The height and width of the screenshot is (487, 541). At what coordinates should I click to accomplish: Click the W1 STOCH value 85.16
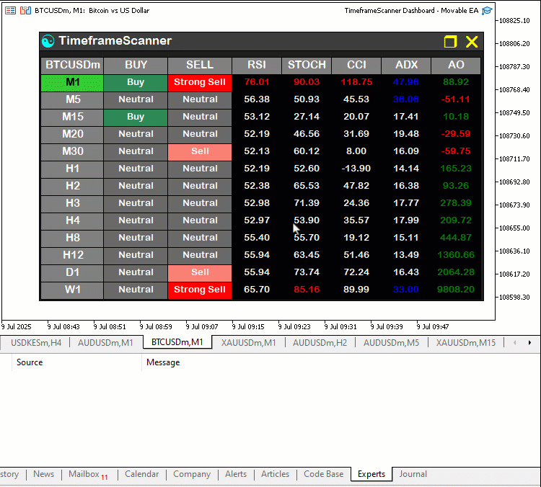click(307, 290)
